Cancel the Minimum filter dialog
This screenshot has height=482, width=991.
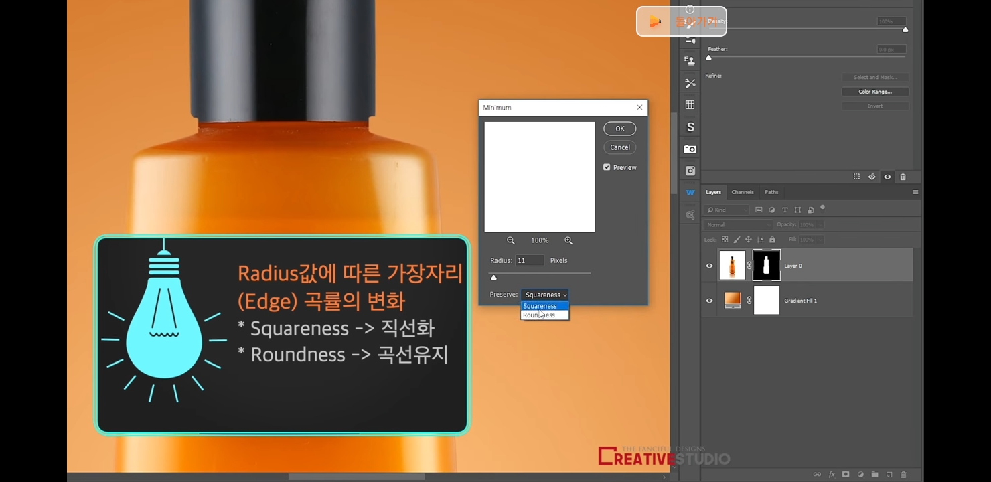(619, 147)
